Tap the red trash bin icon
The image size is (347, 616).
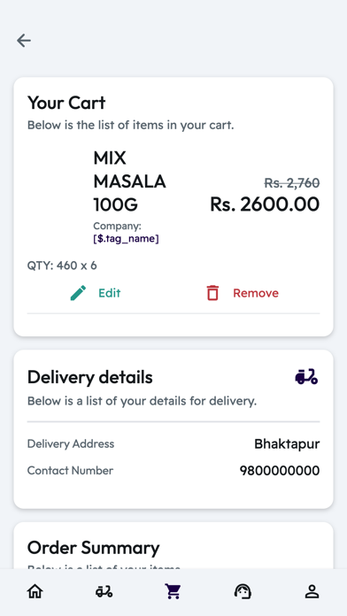212,293
